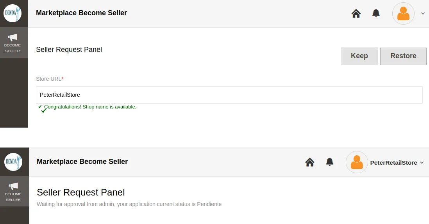Viewport: 429px width, 224px height.
Task: Go home using icon near PeterRetailStore header
Action: click(x=310, y=162)
